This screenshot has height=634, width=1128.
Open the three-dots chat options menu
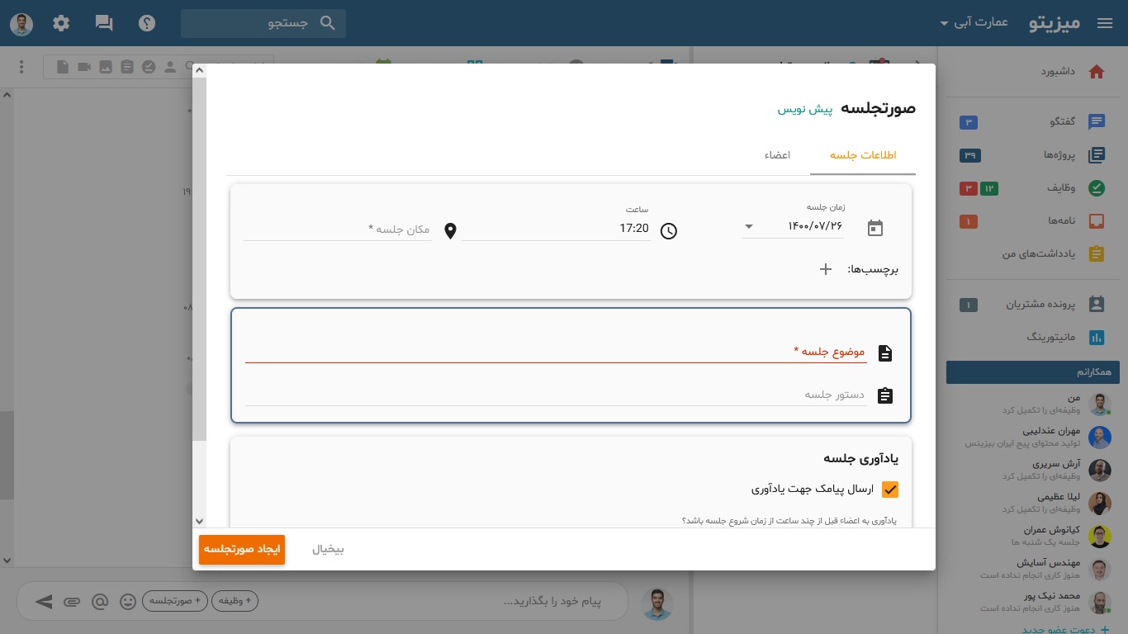[22, 68]
